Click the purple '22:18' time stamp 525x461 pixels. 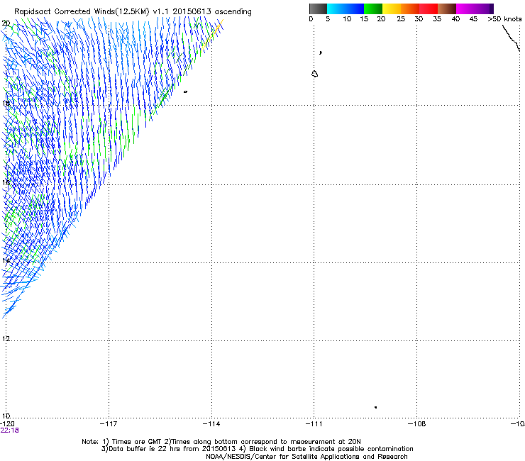click(9, 431)
